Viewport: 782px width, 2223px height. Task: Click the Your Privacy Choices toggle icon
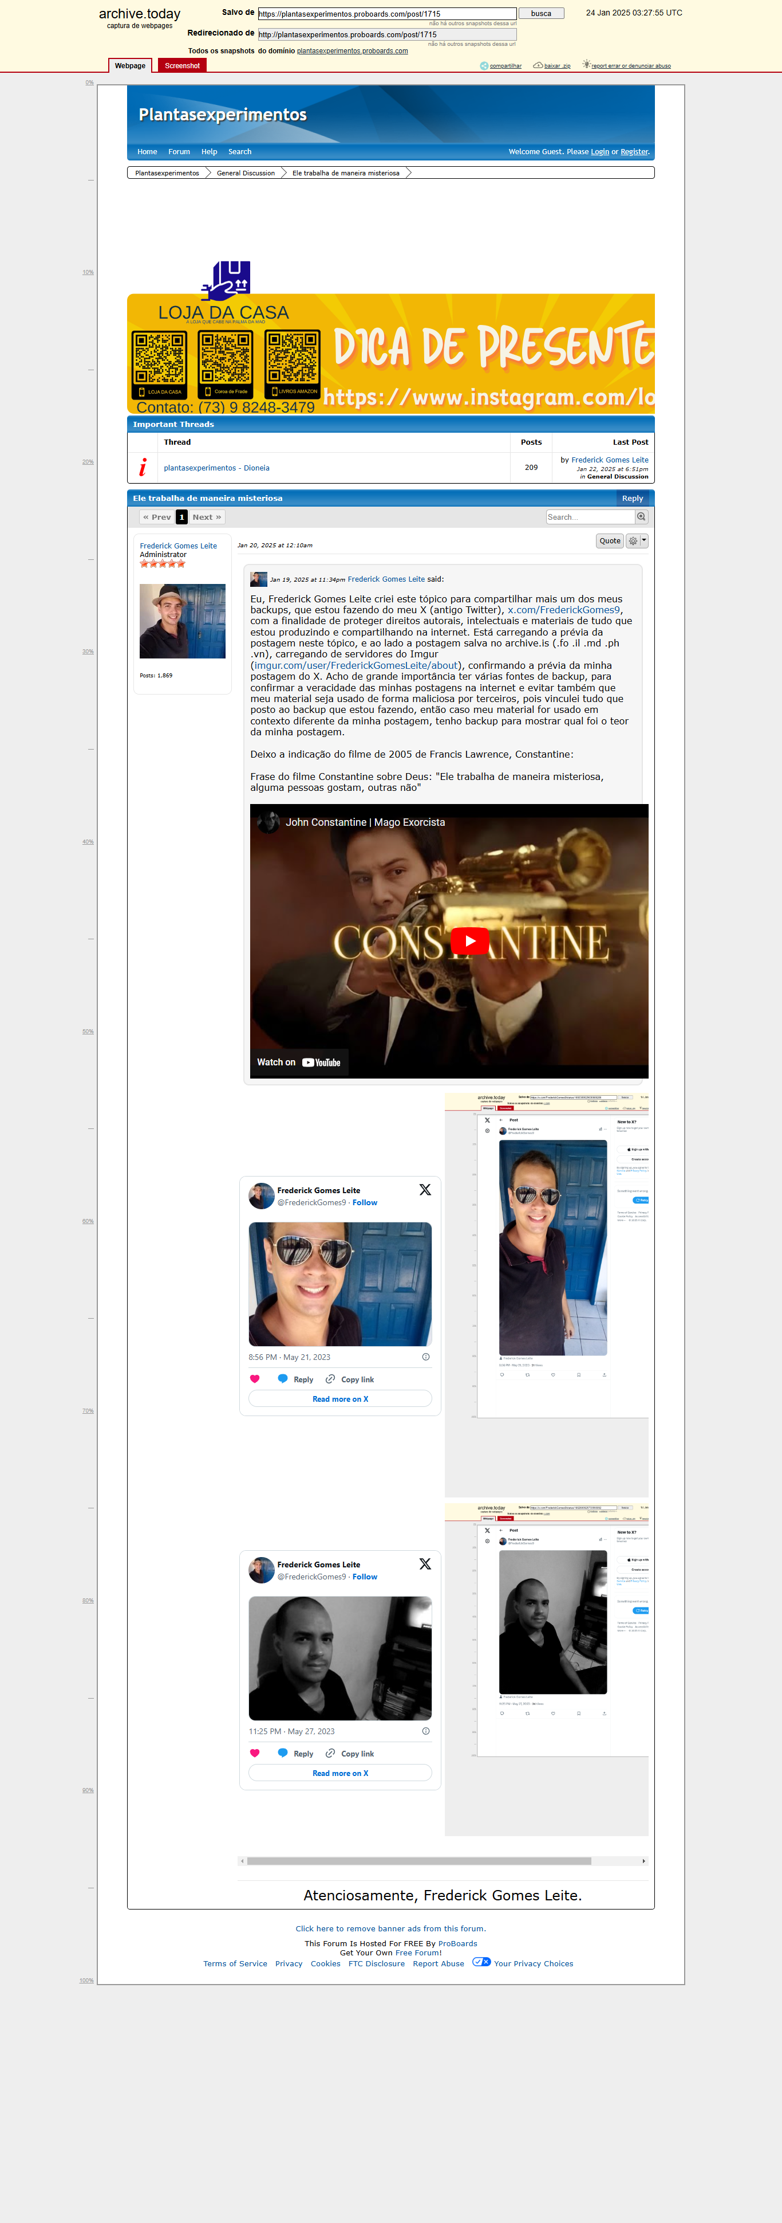[x=481, y=1962]
